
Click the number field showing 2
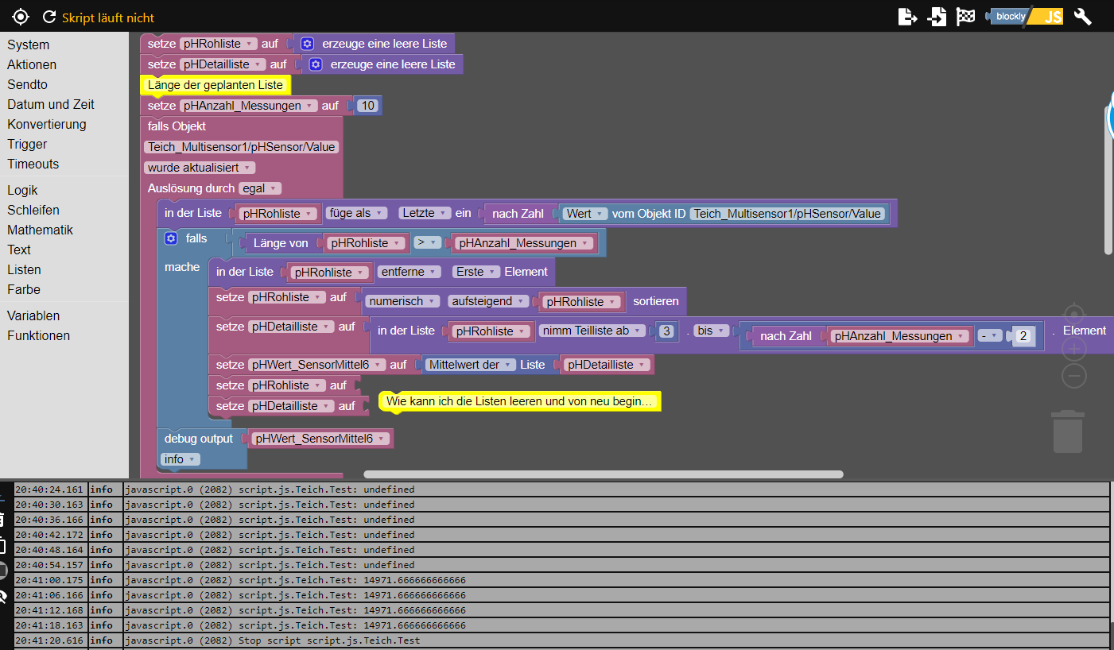1023,335
